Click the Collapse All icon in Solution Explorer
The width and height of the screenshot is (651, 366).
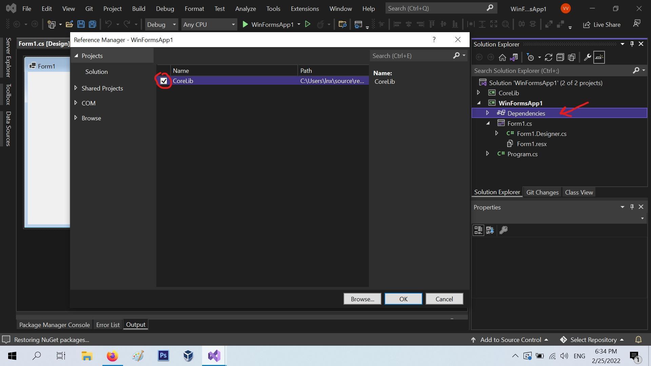tap(560, 57)
